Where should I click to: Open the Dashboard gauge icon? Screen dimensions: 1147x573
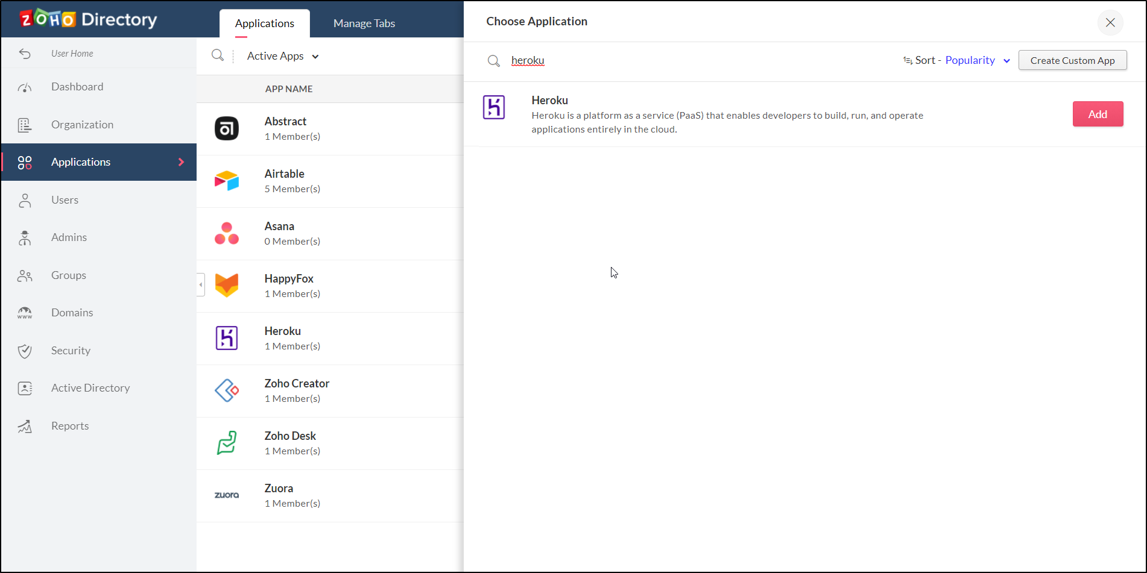pyautogui.click(x=25, y=87)
